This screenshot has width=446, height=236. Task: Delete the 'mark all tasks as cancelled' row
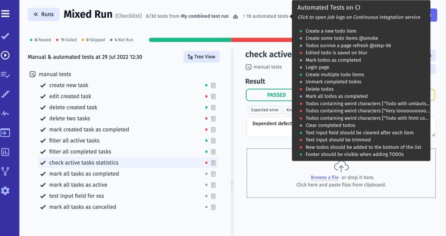pos(213,207)
